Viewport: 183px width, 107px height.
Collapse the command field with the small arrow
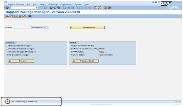41,8
